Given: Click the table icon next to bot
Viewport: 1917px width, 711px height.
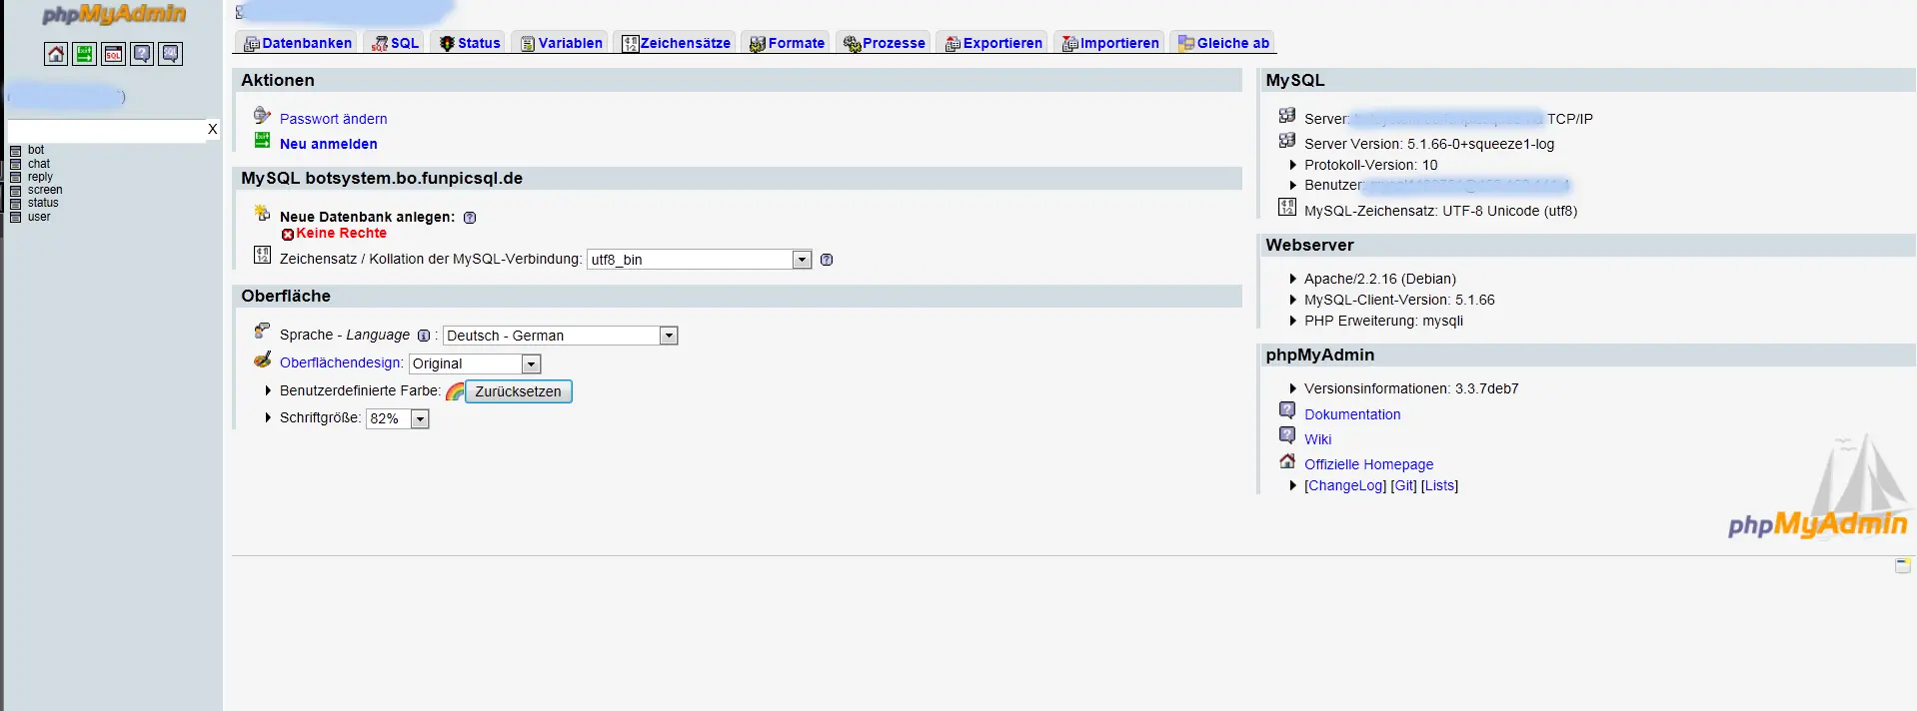Looking at the screenshot, I should pos(15,151).
